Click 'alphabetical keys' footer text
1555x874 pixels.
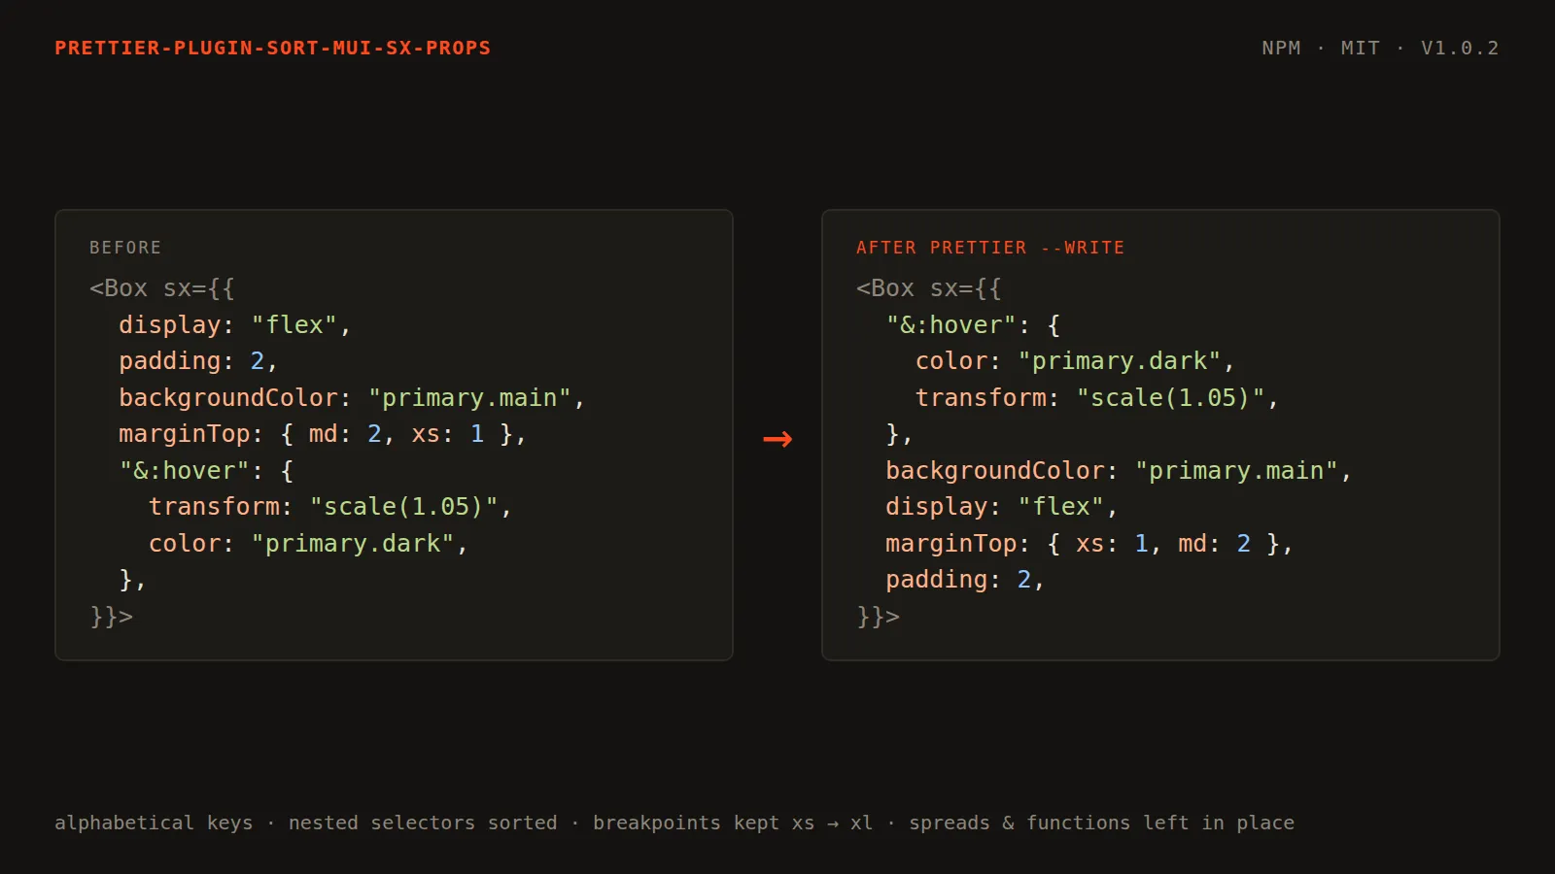[x=154, y=823]
